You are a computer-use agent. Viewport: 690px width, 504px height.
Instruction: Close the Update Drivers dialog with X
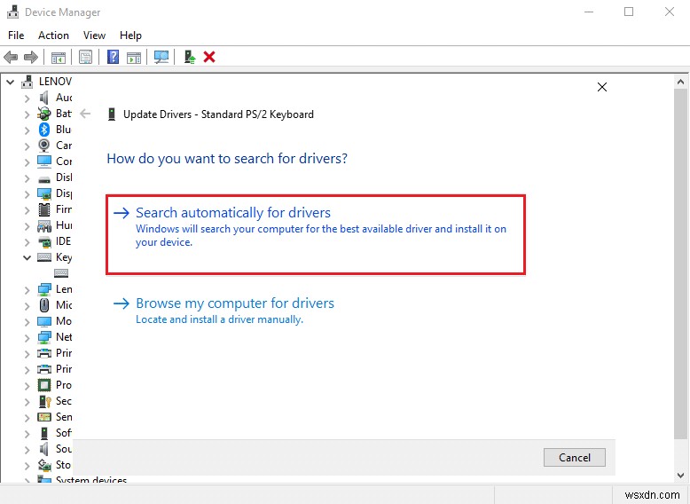(602, 87)
